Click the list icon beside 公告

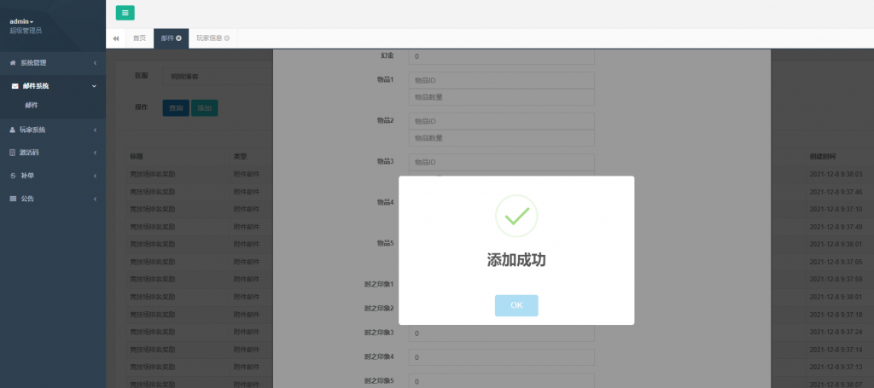click(14, 199)
